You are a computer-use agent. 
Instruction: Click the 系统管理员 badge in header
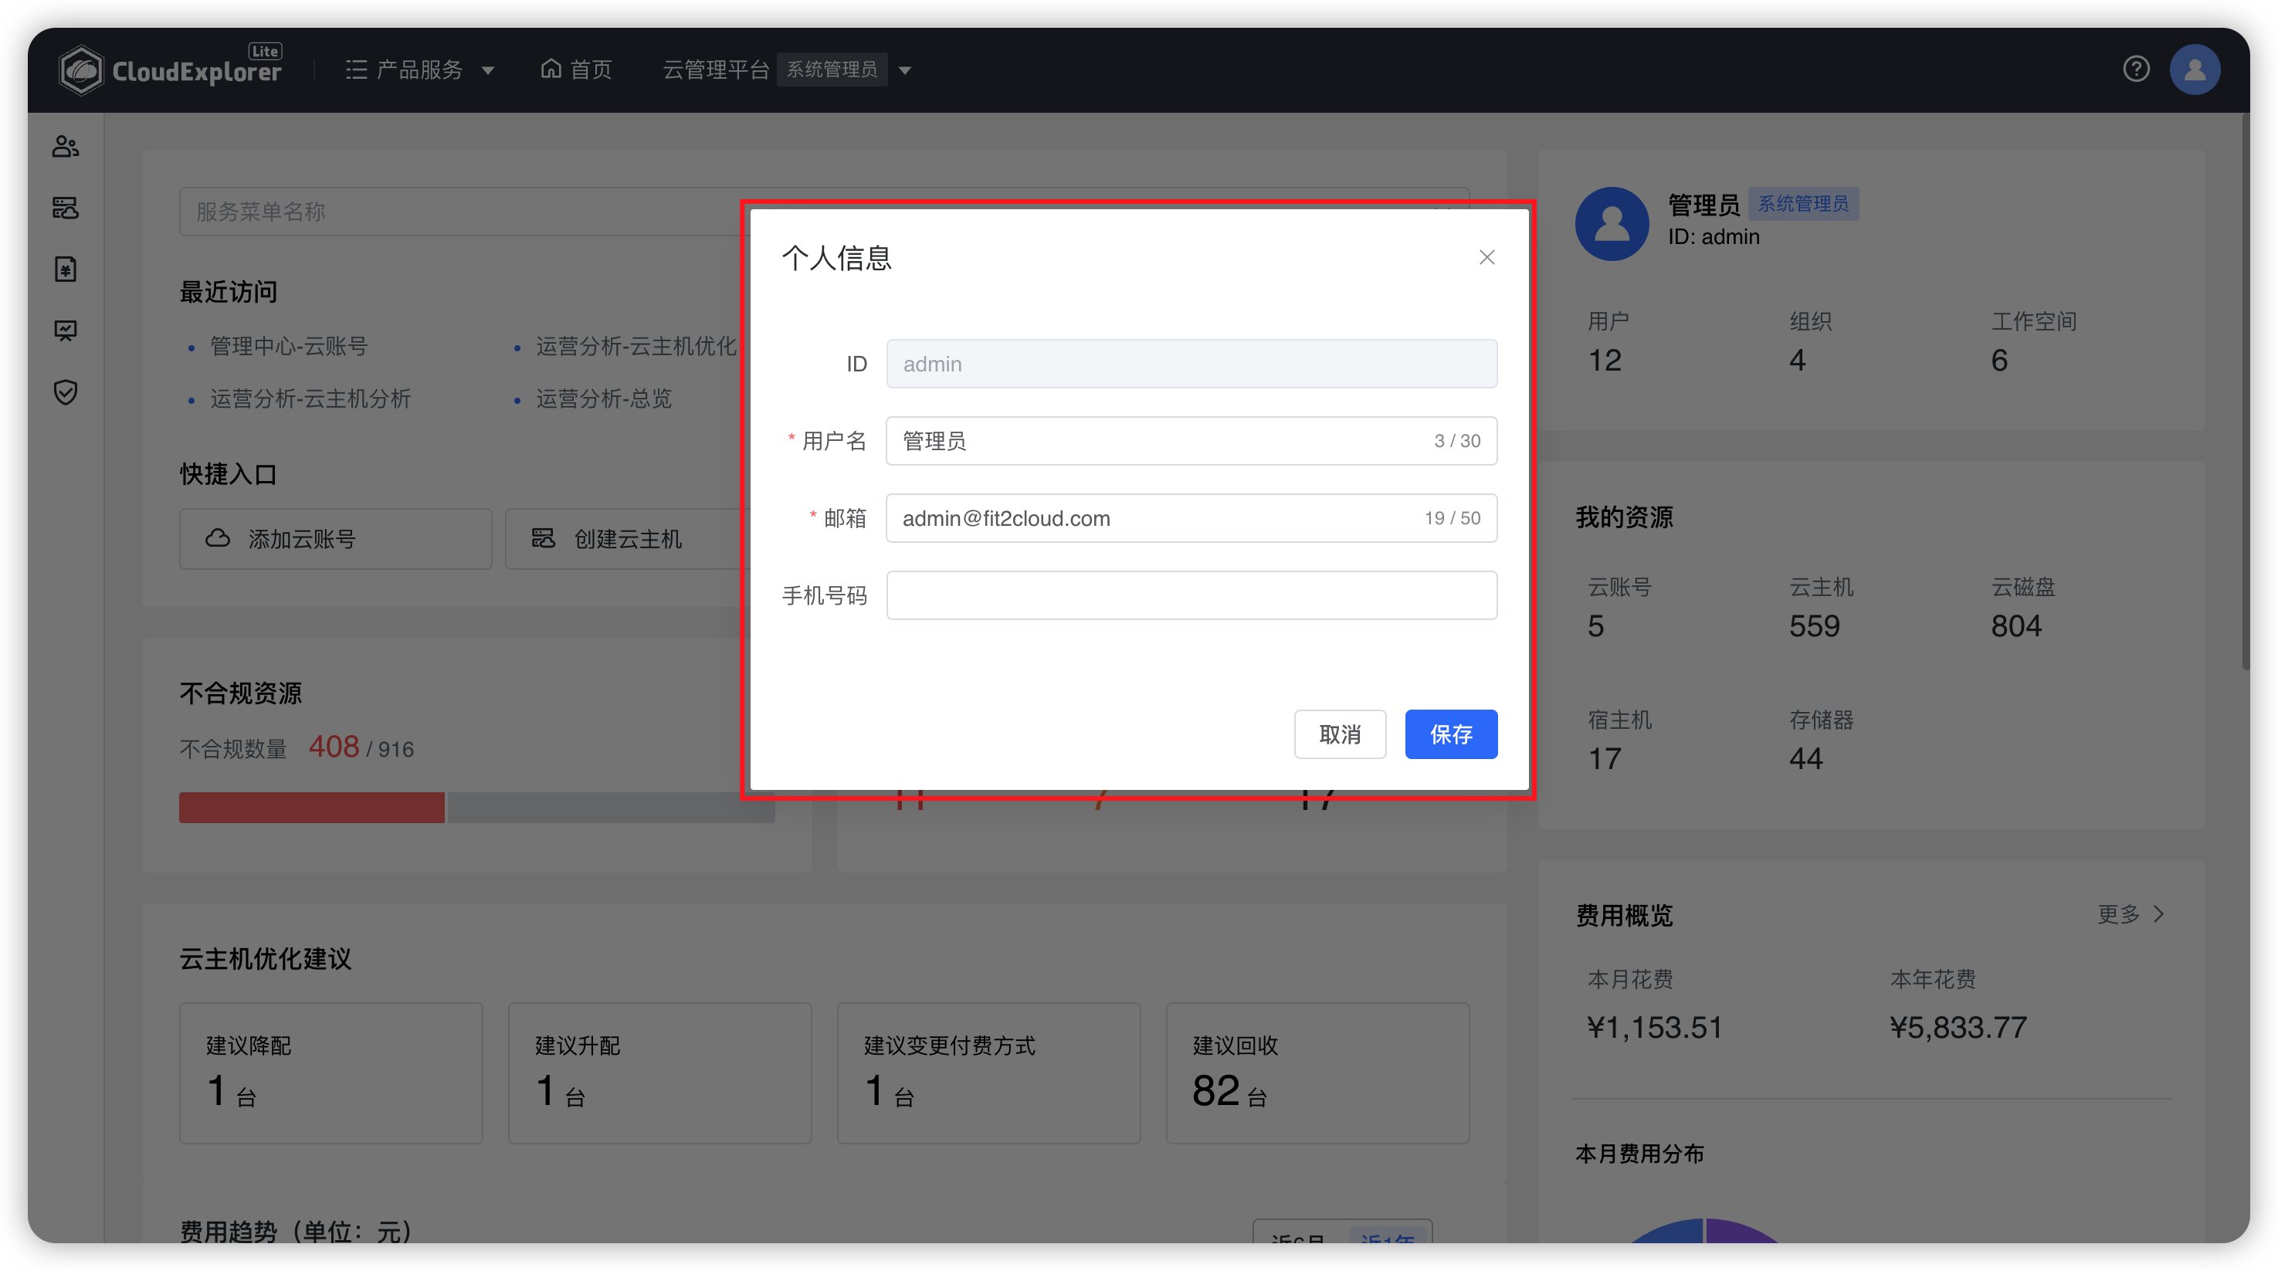click(831, 69)
